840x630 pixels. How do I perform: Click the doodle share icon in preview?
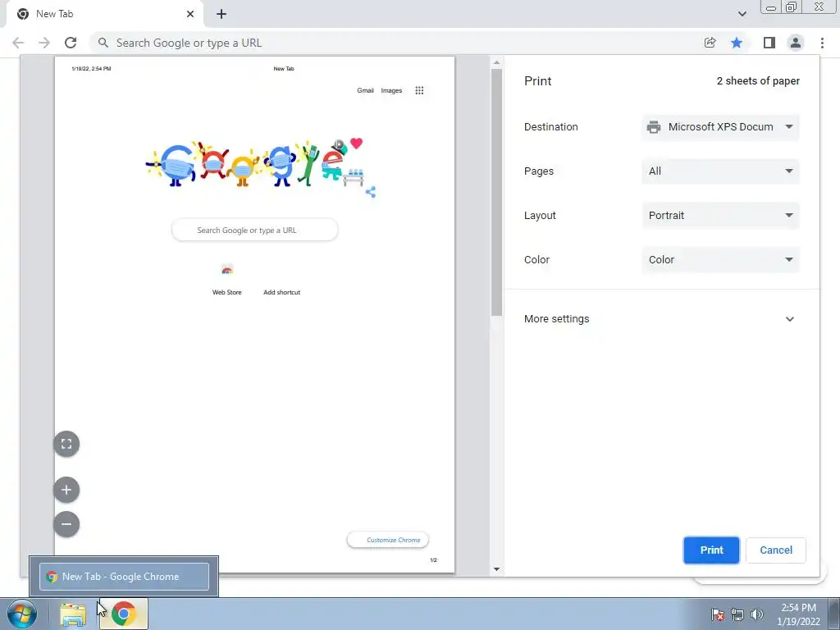(x=371, y=192)
